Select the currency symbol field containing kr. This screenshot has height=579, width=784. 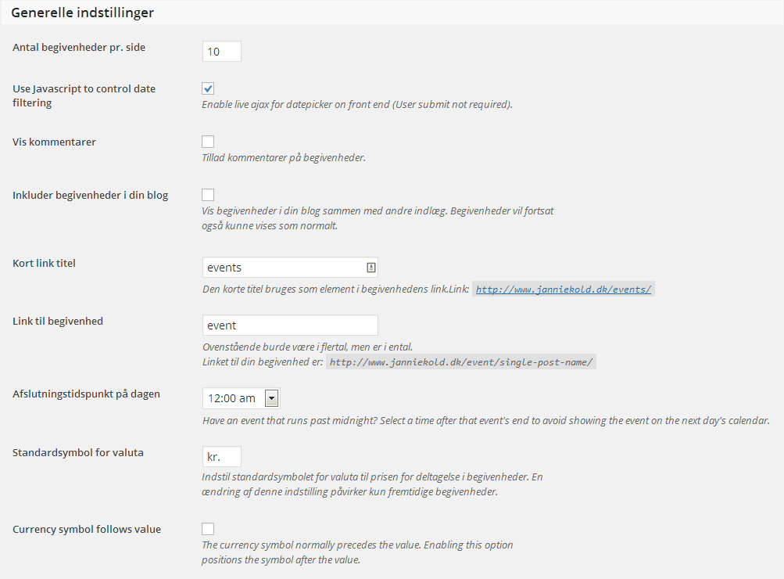pyautogui.click(x=221, y=457)
